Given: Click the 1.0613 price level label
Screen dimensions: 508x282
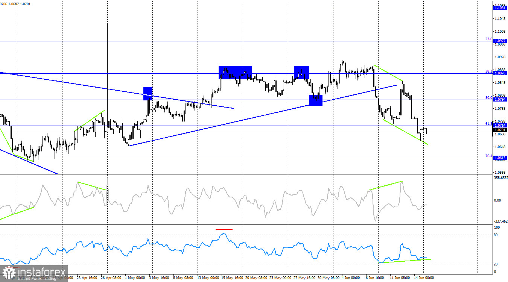Looking at the screenshot, I should pos(500,158).
